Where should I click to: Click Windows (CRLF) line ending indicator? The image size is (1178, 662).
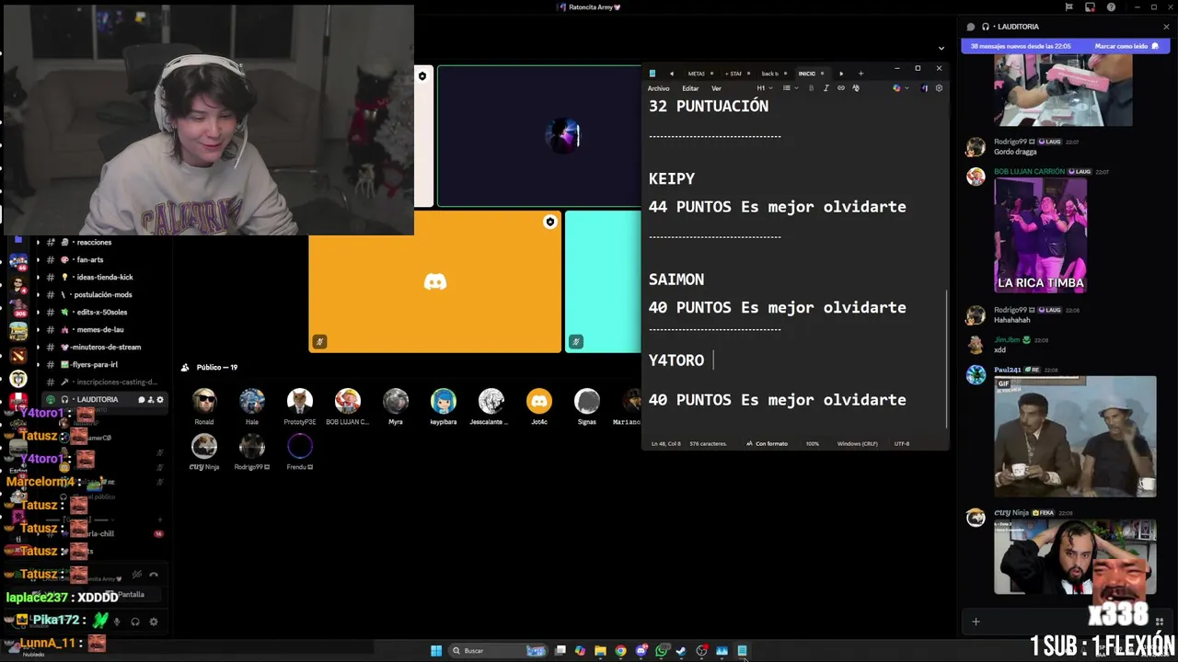(x=857, y=444)
